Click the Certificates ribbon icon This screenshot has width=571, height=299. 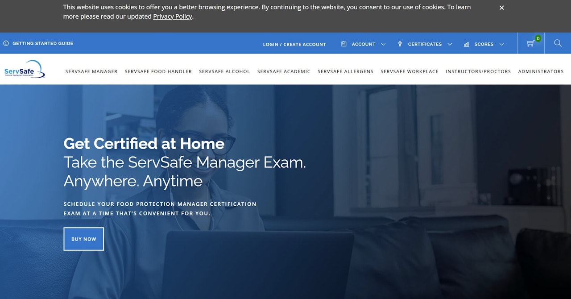400,44
